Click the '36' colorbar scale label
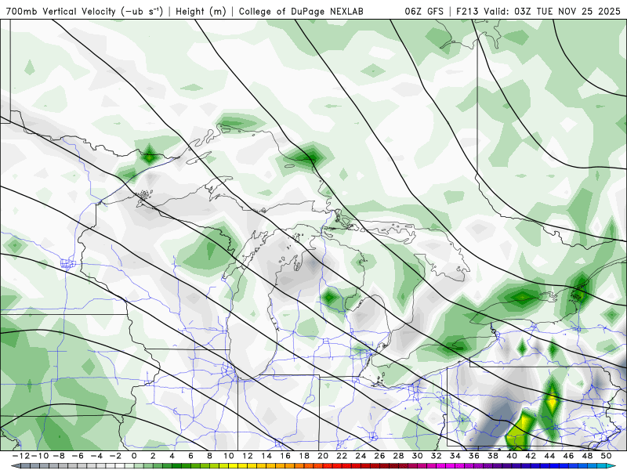 click(474, 456)
